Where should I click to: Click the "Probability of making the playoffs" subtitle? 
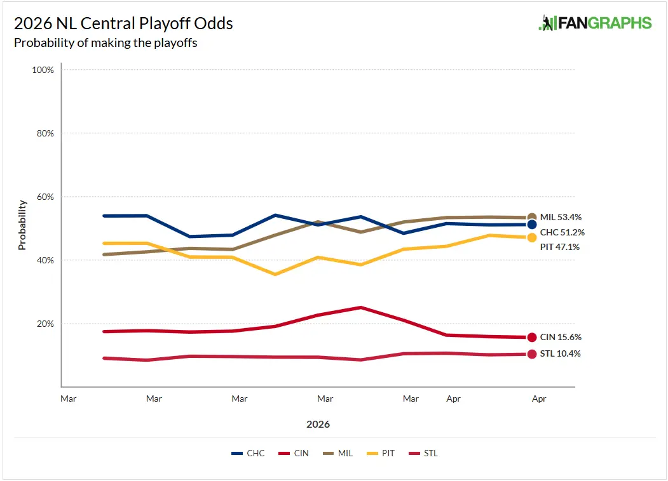[x=106, y=43]
